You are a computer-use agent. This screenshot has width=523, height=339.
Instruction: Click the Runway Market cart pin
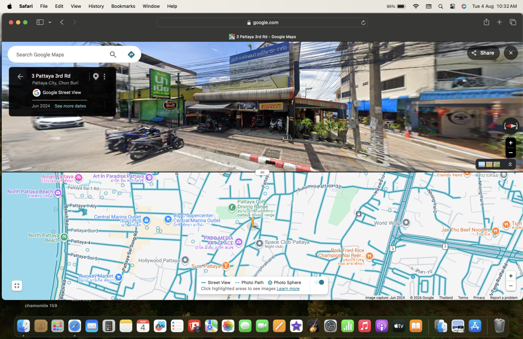pyautogui.click(x=118, y=276)
